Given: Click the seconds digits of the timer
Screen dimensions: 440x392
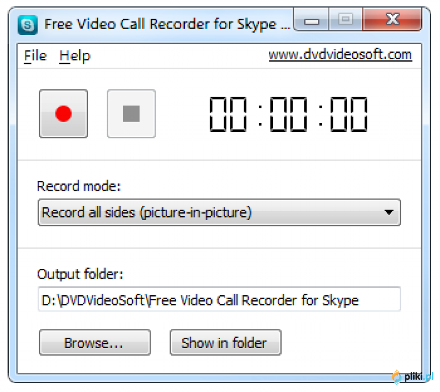Looking at the screenshot, I should [x=349, y=114].
